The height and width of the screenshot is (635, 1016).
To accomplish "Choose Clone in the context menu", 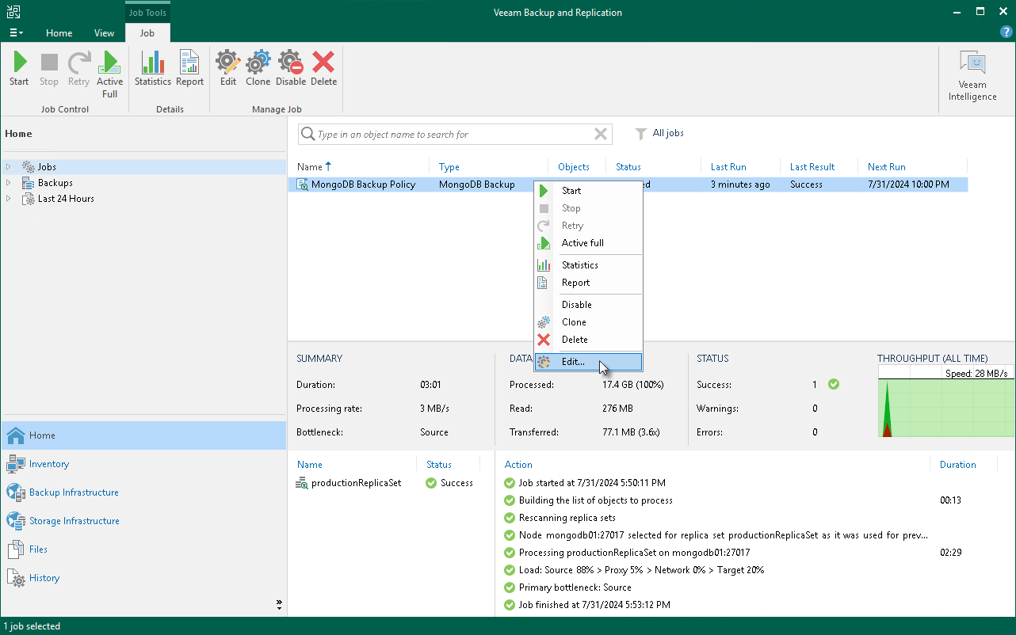I will (588, 322).
